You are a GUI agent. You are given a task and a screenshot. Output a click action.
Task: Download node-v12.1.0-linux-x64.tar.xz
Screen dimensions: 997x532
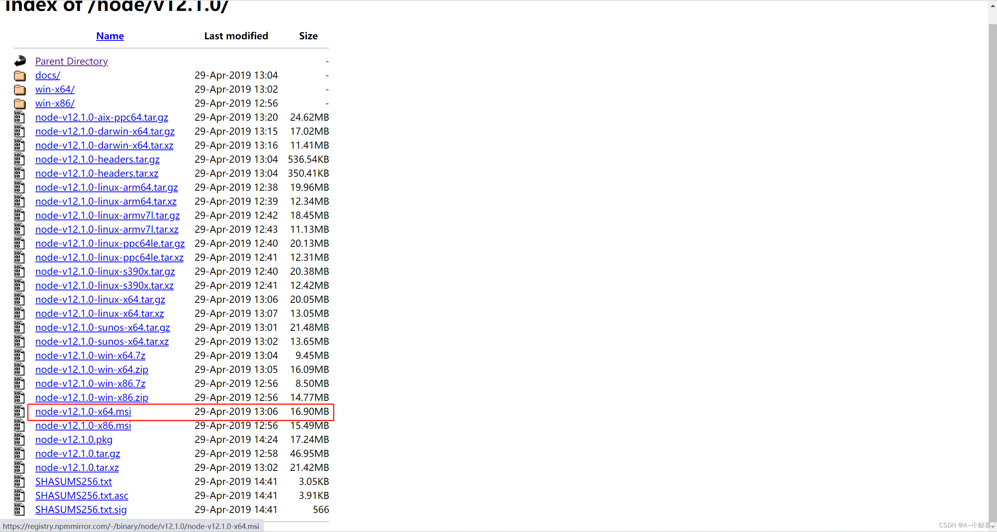click(x=100, y=313)
